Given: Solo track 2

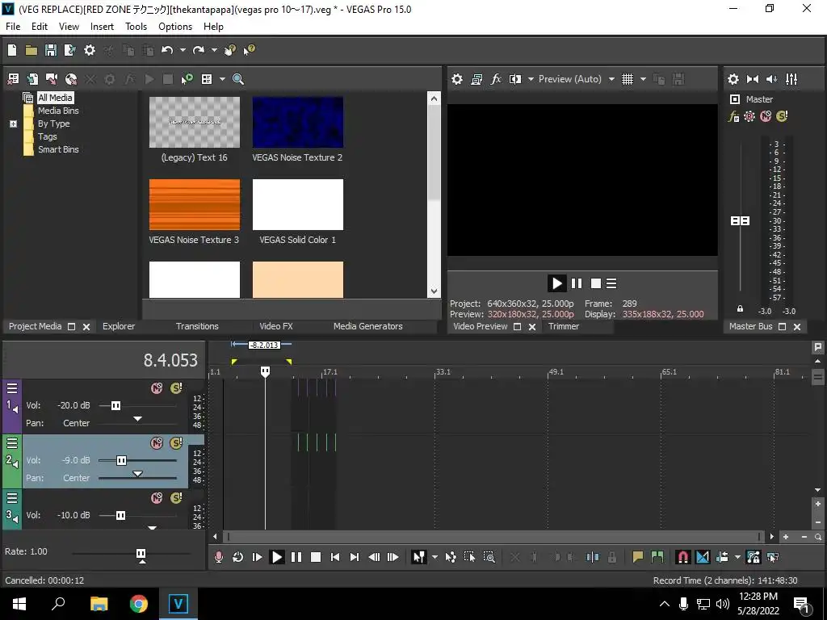Looking at the screenshot, I should pyautogui.click(x=176, y=443).
